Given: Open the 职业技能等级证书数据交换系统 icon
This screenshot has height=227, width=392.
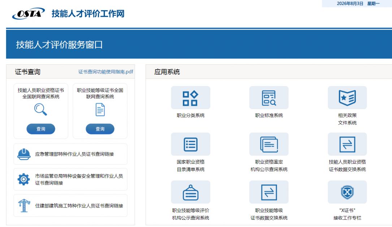Looking at the screenshot, I should click(269, 192).
